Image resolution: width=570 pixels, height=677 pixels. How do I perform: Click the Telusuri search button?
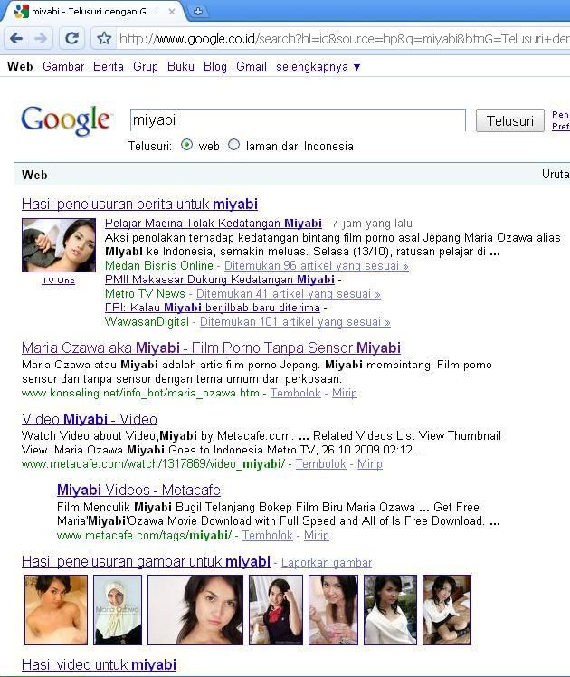click(x=510, y=121)
